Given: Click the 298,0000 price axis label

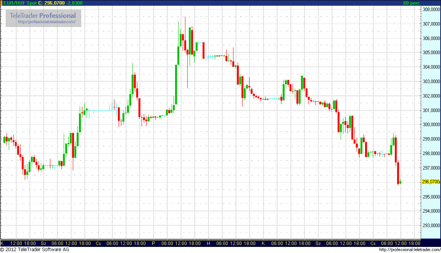Looking at the screenshot, I should pyautogui.click(x=431, y=153).
